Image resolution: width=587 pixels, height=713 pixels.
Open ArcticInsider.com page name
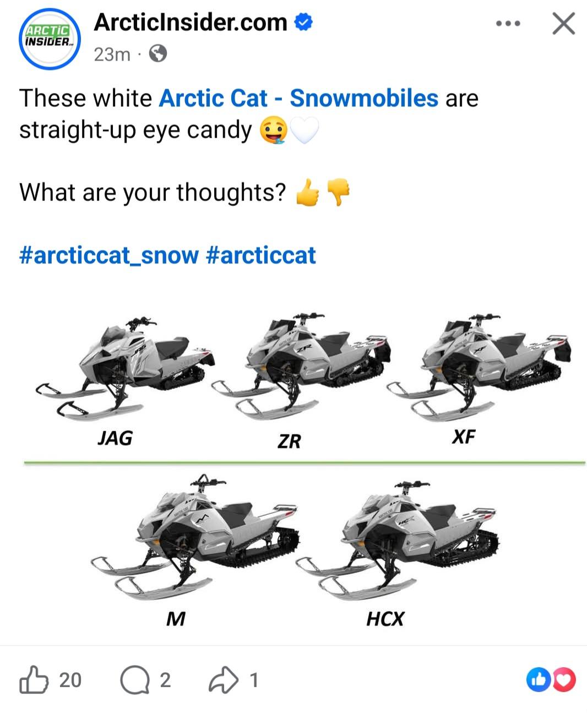[x=191, y=23]
